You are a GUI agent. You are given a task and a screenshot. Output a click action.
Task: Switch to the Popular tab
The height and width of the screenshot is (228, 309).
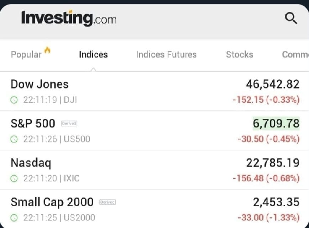pos(26,55)
